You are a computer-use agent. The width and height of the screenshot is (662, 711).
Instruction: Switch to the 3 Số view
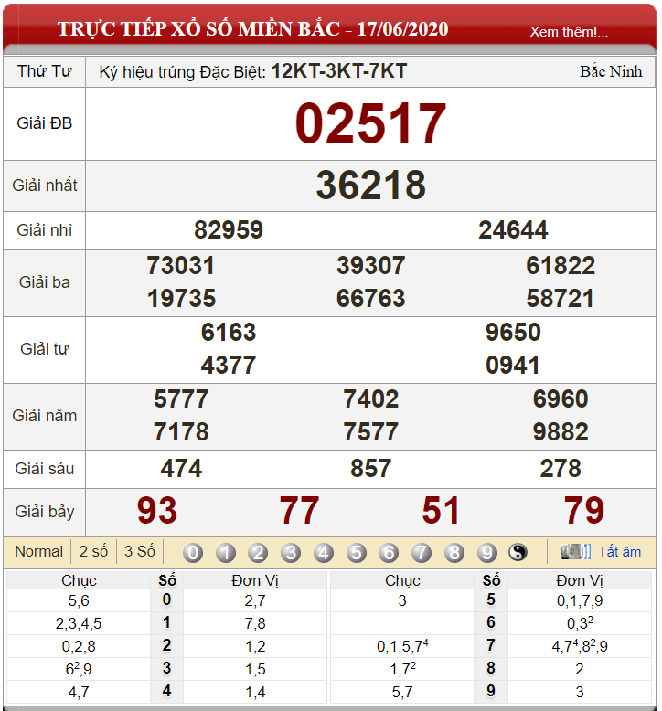[140, 551]
